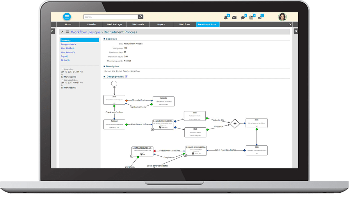Viewport: 349px width, 199px height.
Task: Open the notifications bell with 15 alerts
Action: (x=225, y=17)
